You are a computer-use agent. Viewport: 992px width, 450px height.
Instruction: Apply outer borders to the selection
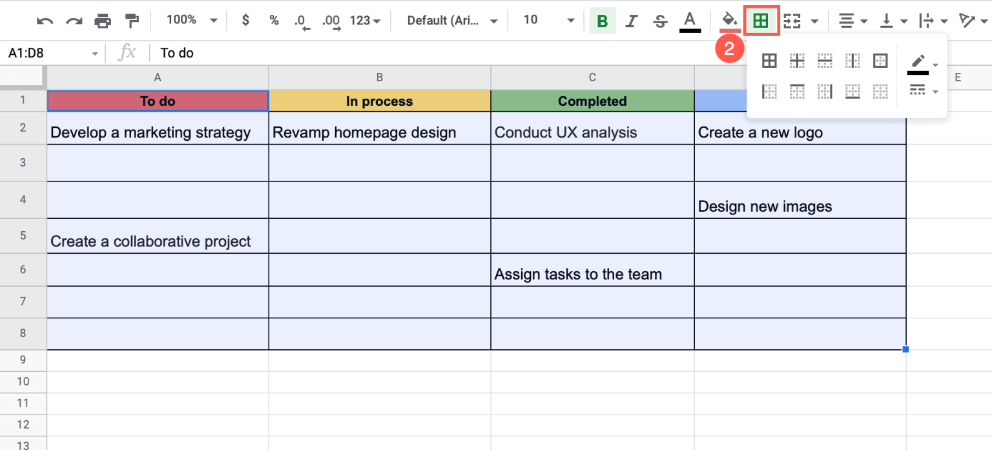point(880,60)
